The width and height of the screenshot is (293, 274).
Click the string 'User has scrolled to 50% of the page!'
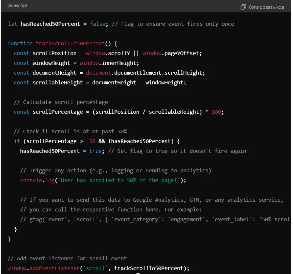(x=119, y=180)
